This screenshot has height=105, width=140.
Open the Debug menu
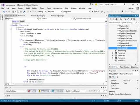point(35,8)
